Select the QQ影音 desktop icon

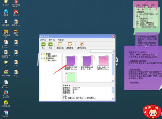6,11
